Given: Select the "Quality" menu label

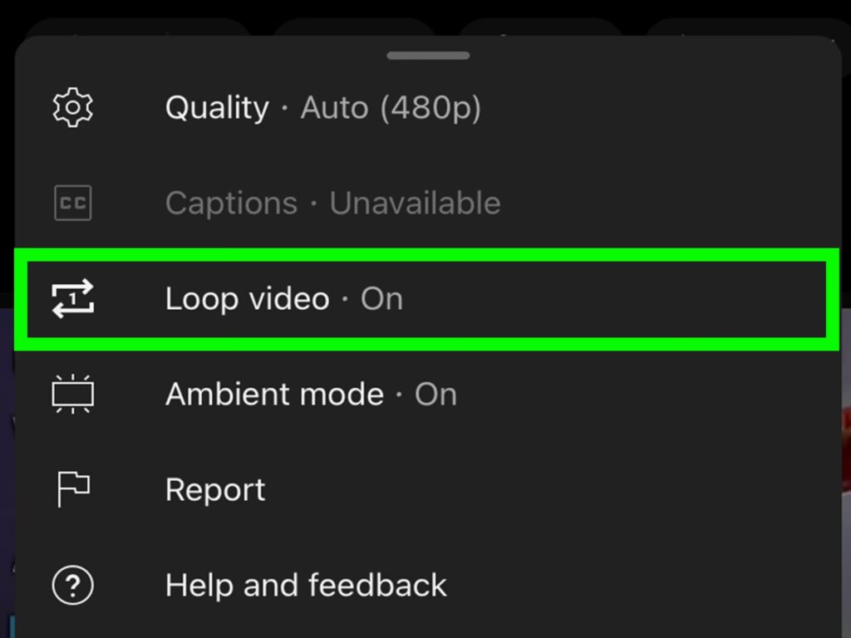Looking at the screenshot, I should click(x=217, y=108).
